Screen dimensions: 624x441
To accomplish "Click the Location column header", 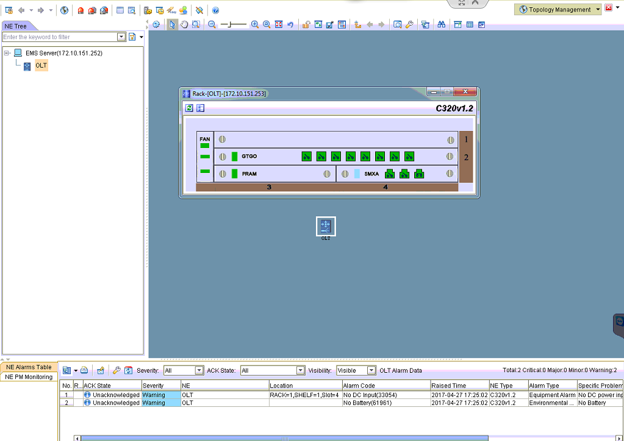I will coord(305,386).
